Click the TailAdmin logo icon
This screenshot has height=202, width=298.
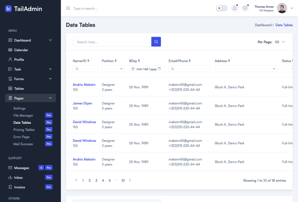[x=8, y=8]
